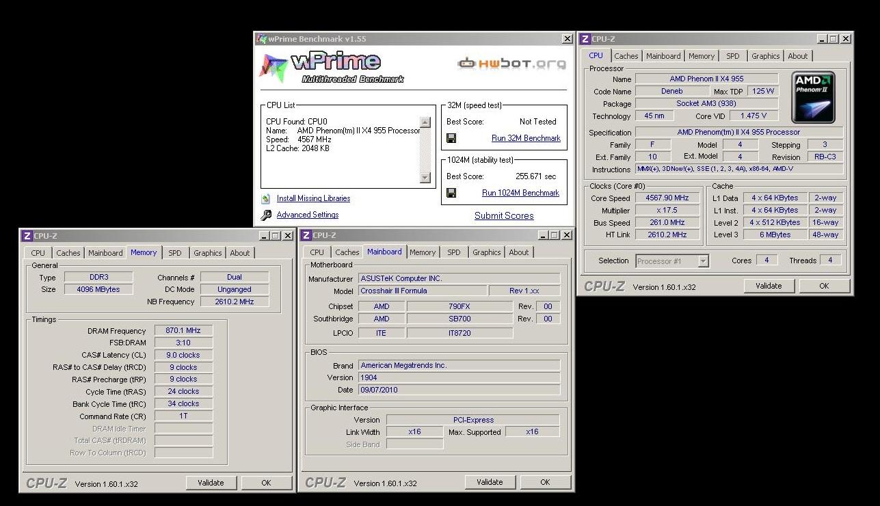Open the Processor #1 selection dropdown

tap(703, 261)
